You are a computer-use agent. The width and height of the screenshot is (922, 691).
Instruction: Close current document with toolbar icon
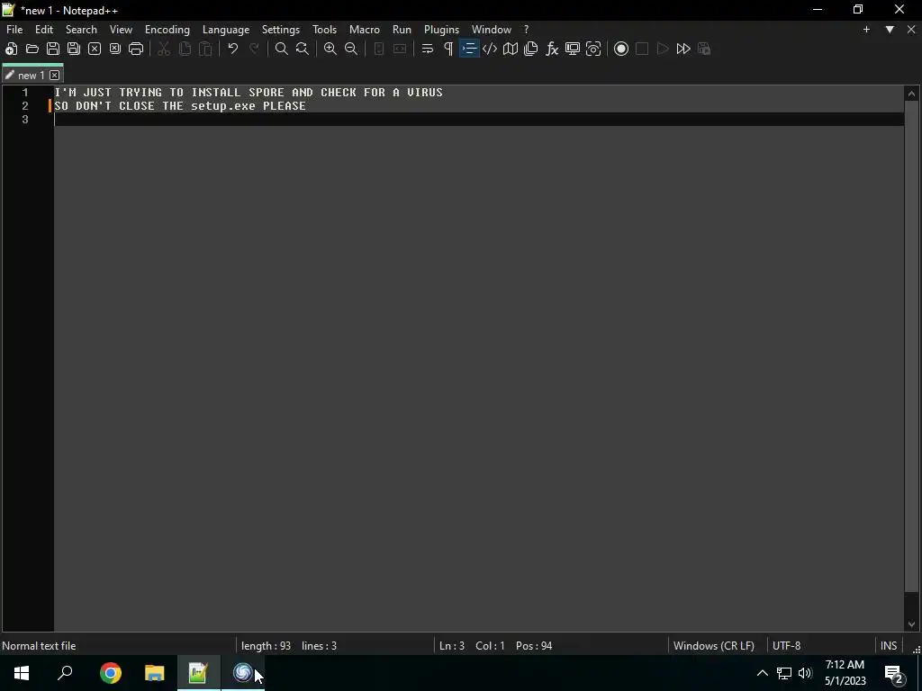pos(94,49)
